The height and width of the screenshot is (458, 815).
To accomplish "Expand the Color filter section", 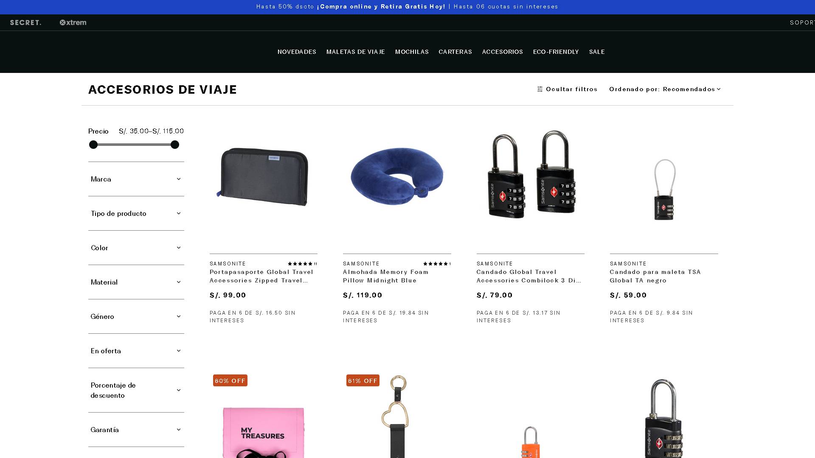I will [x=136, y=248].
